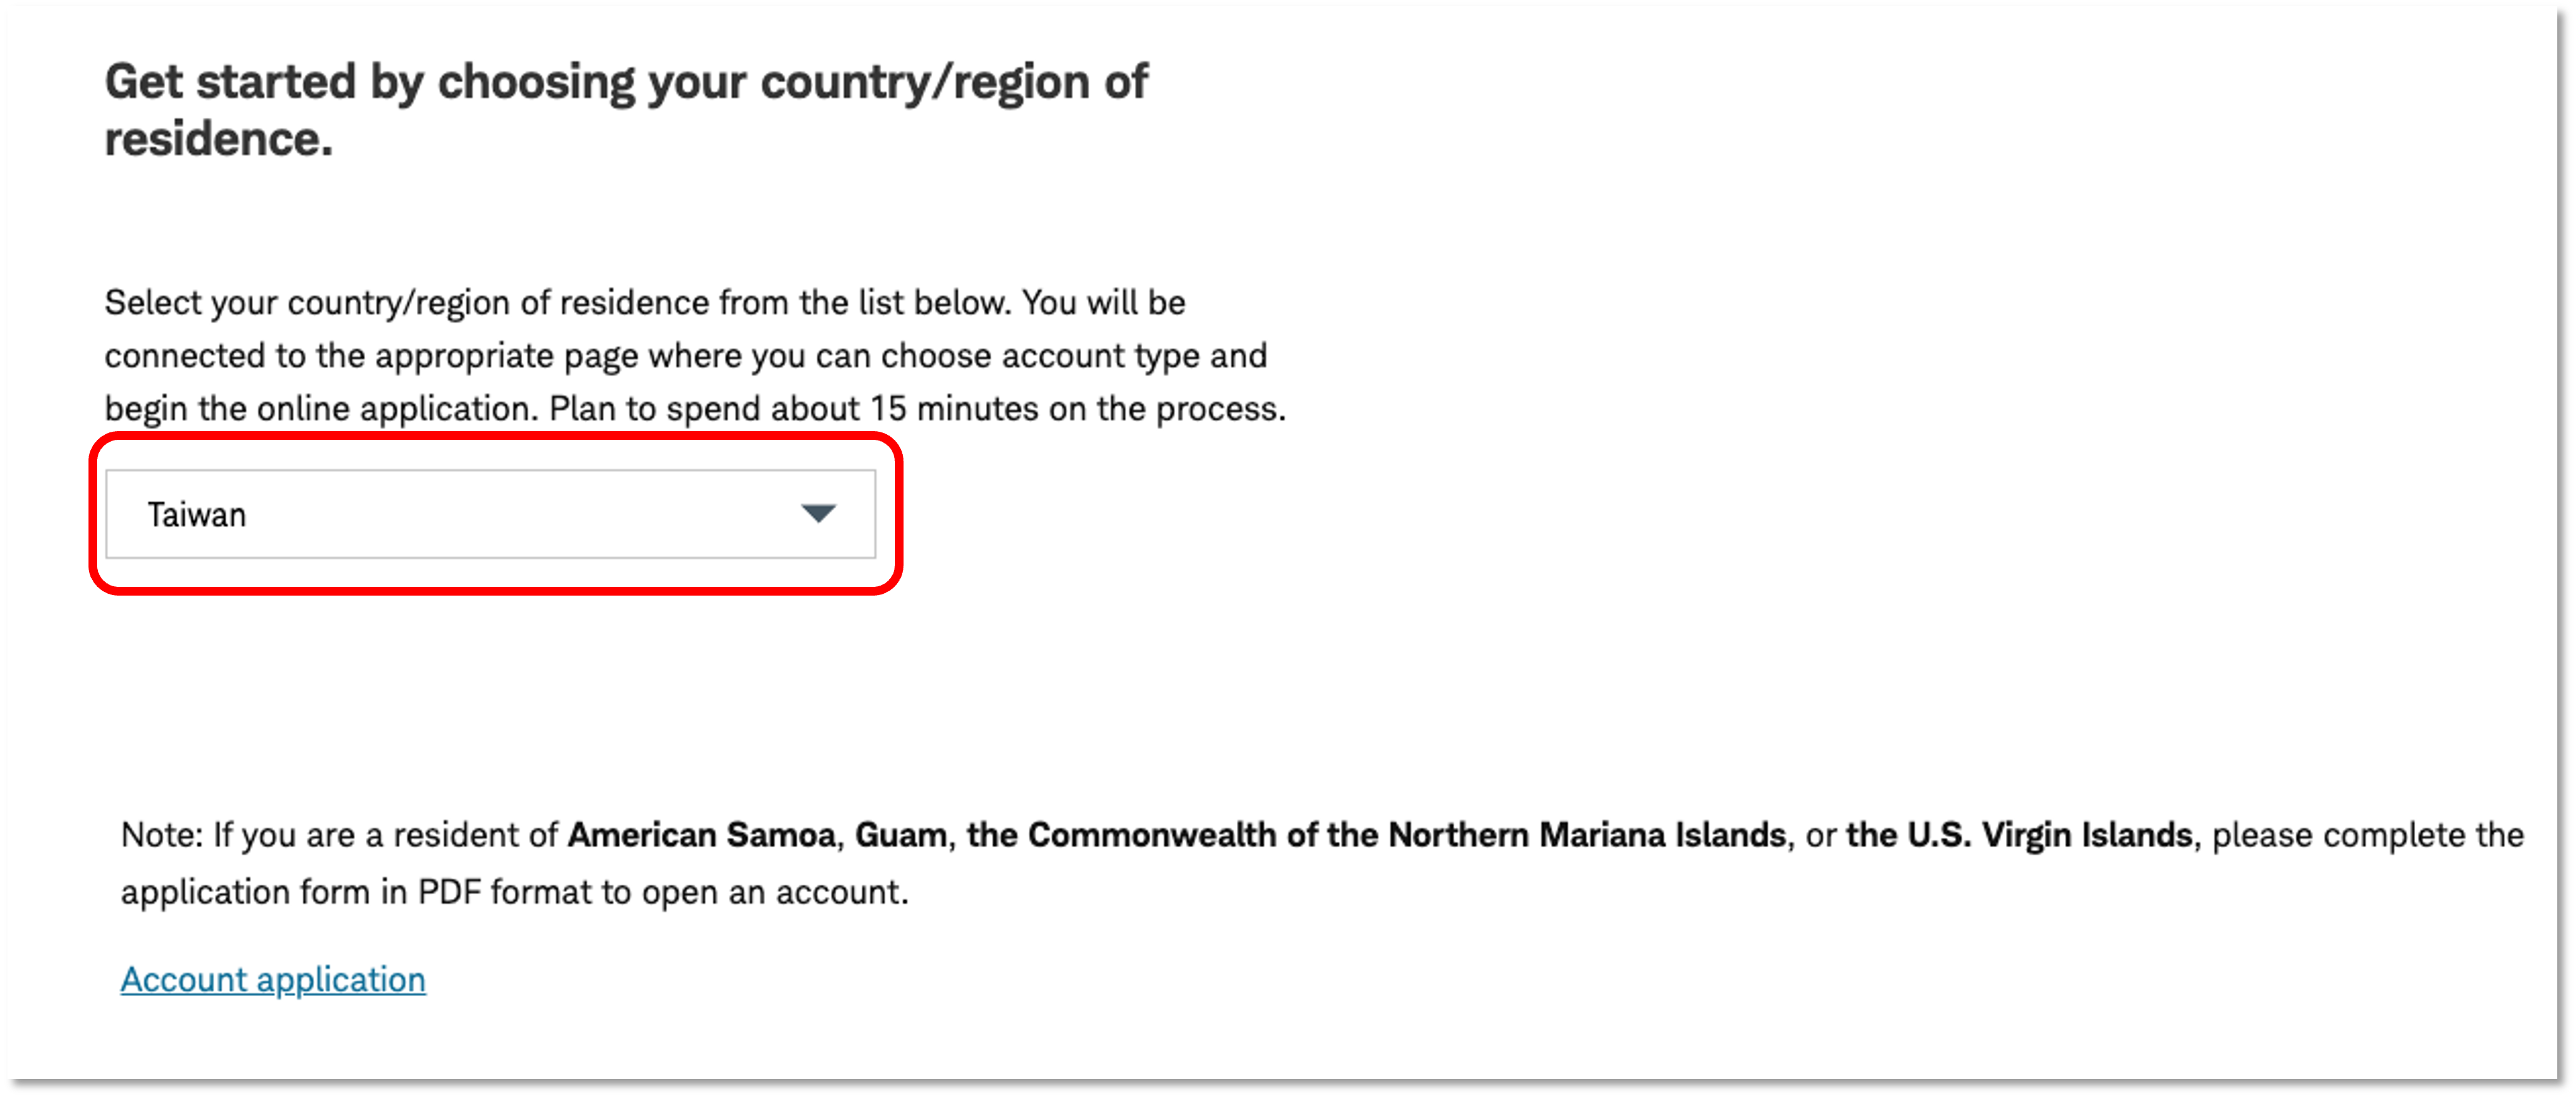The width and height of the screenshot is (2576, 1099).
Task: Click the word 'residence.' in the heading
Action: click(x=218, y=139)
